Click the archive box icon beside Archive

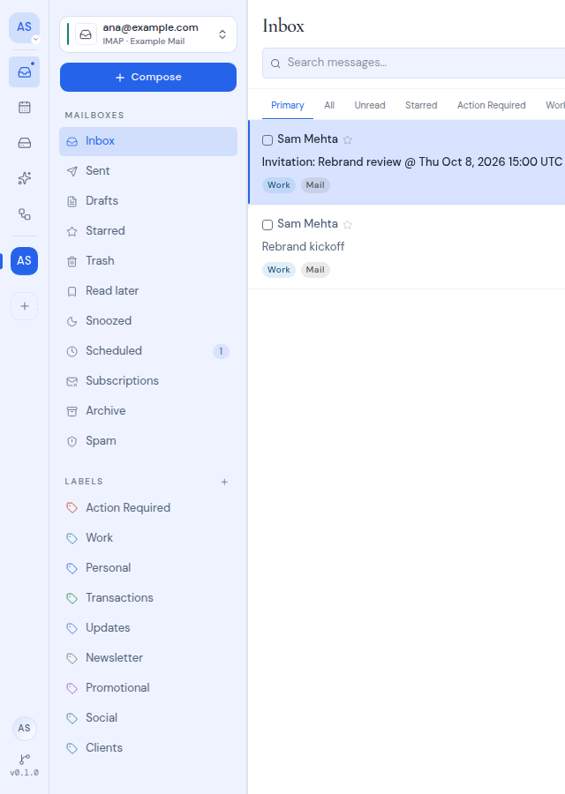click(x=72, y=411)
